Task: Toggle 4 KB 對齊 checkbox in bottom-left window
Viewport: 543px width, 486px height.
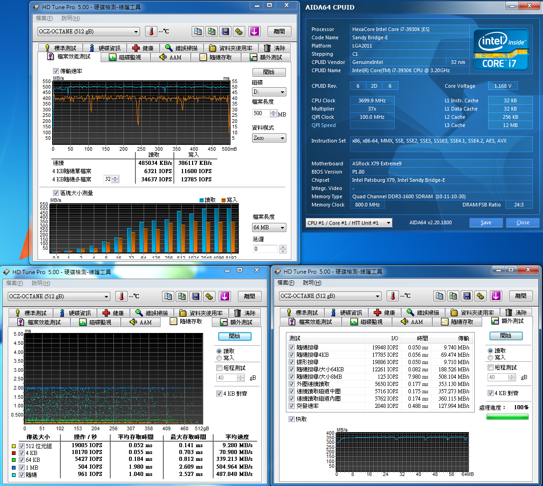Action: pyautogui.click(x=219, y=393)
